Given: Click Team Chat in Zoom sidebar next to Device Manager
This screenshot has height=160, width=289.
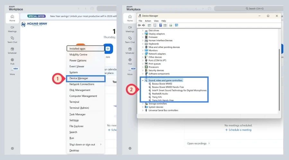Looking at the screenshot, I should 130,40.
